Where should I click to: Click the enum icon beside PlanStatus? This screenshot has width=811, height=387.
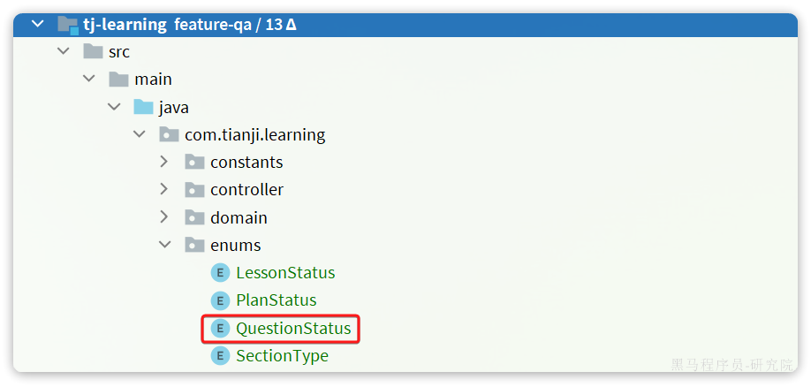click(220, 300)
